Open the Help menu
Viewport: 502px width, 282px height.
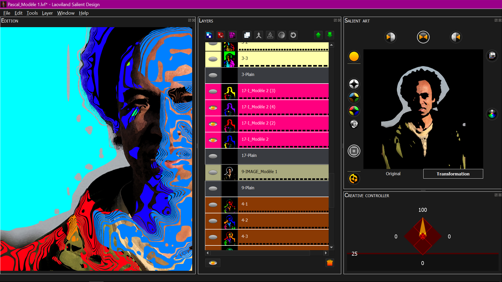pyautogui.click(x=84, y=13)
